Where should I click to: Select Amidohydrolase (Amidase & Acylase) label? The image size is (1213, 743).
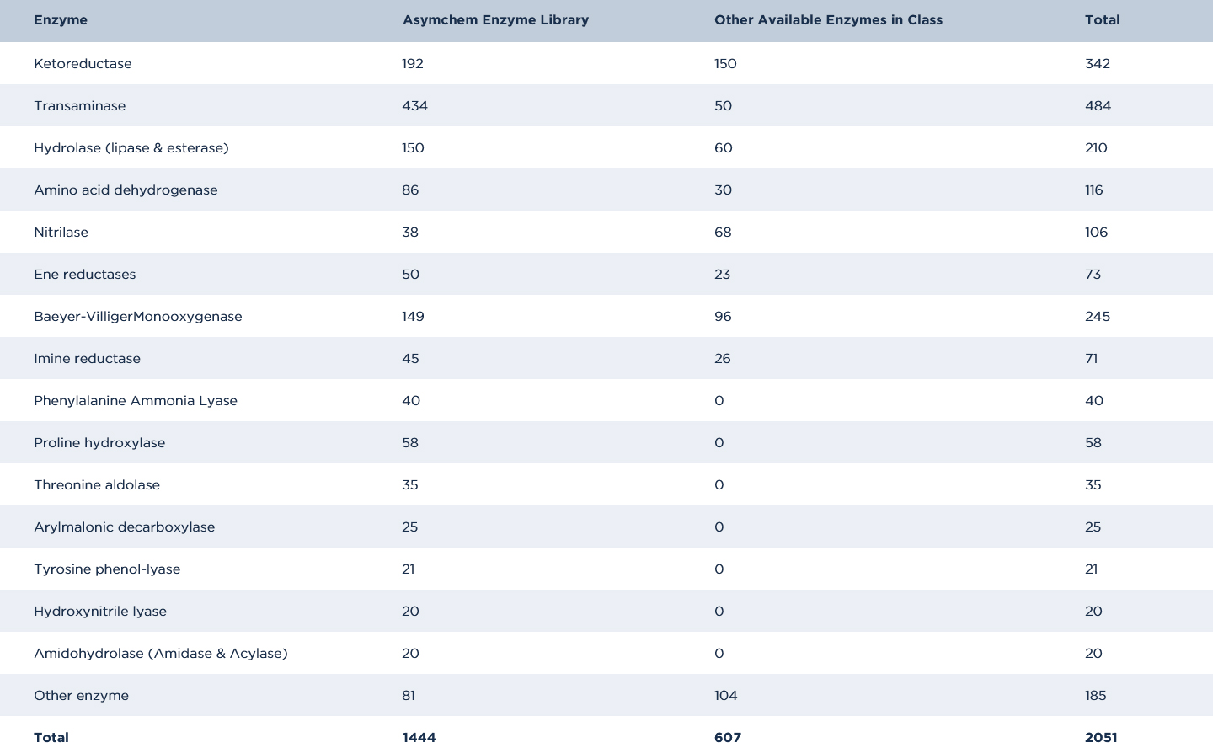161,654
